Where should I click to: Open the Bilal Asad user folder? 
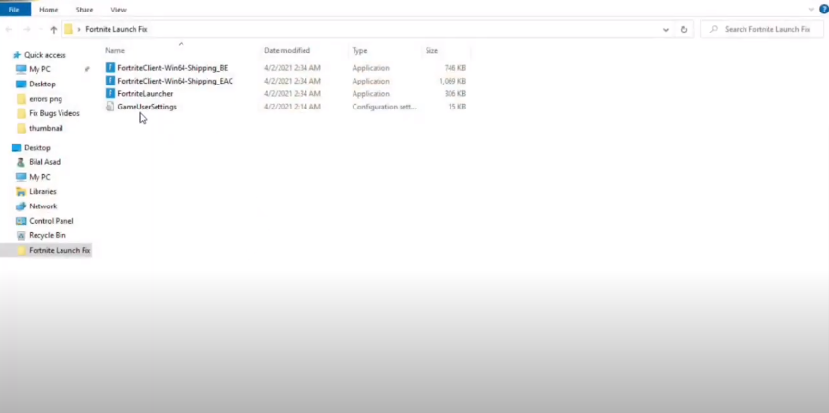(44, 162)
